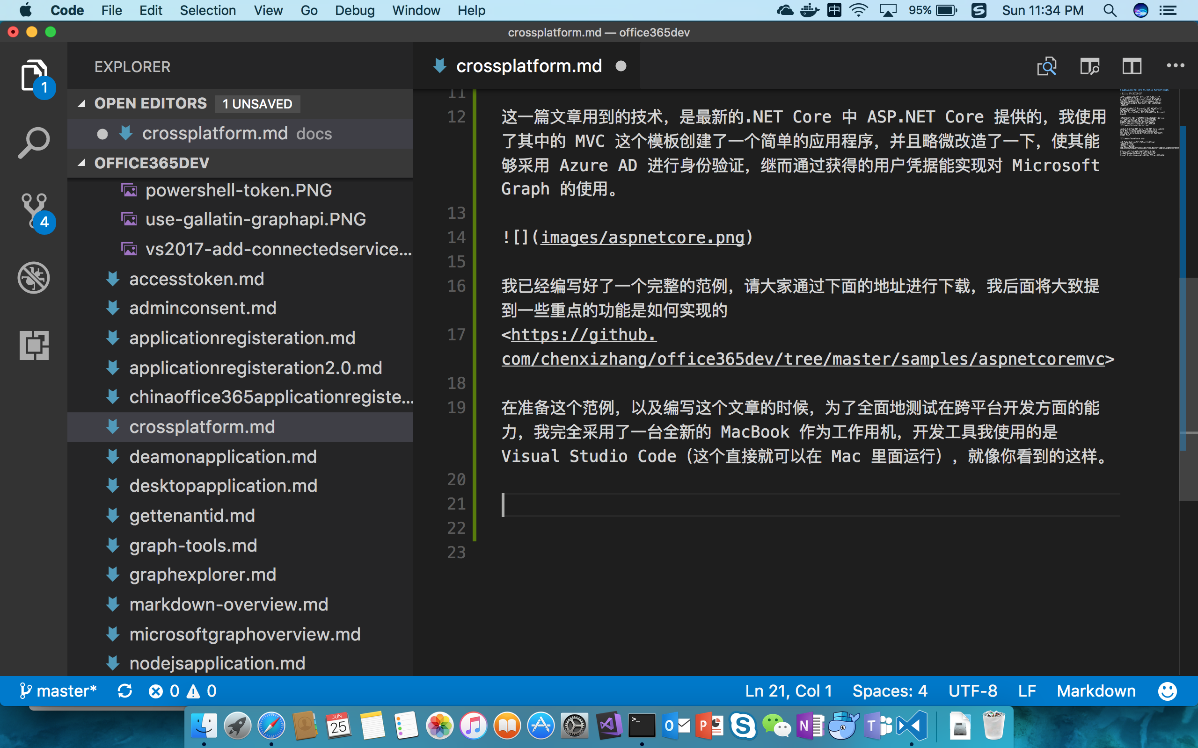Switch to the crossplatform.md editor tab
1198x748 pixels.
528,66
